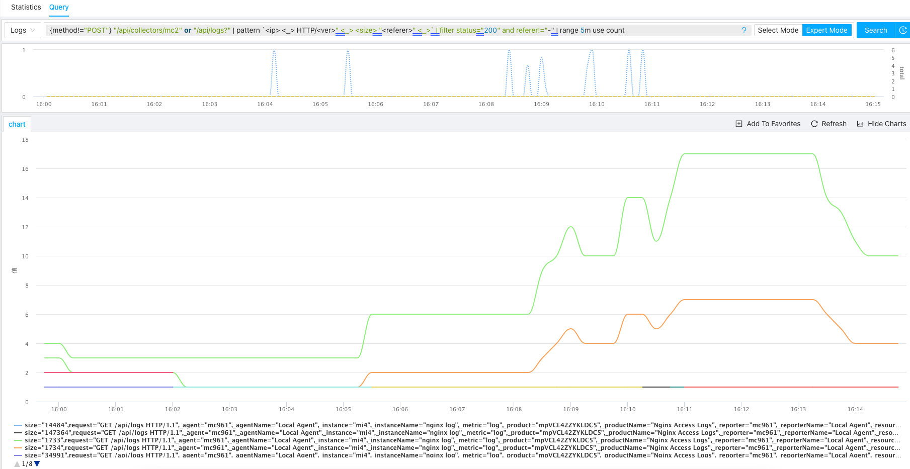Open the time range clock icon
The width and height of the screenshot is (910, 469).
[902, 30]
